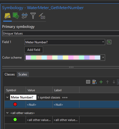This screenshot has height=129, width=119.
Task: Toggle the Show all values table icon
Action: [x=88, y=82]
